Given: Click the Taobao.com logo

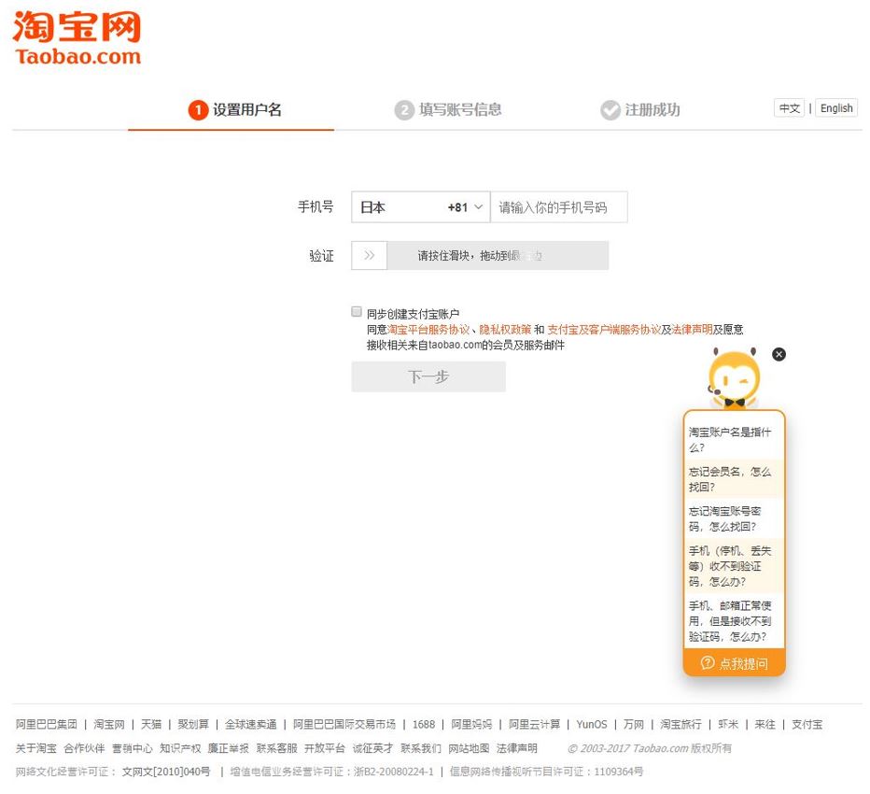Looking at the screenshot, I should (77, 37).
